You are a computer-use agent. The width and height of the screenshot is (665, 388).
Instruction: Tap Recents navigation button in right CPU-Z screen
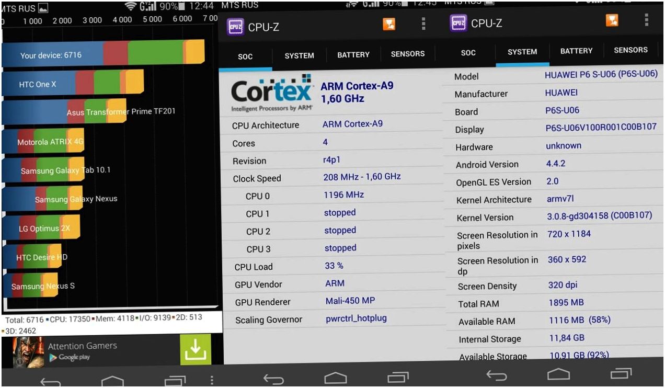(x=621, y=373)
